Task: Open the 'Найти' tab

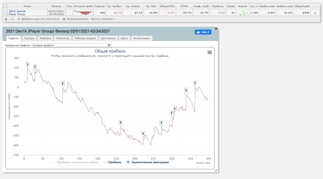Action: 125,38
